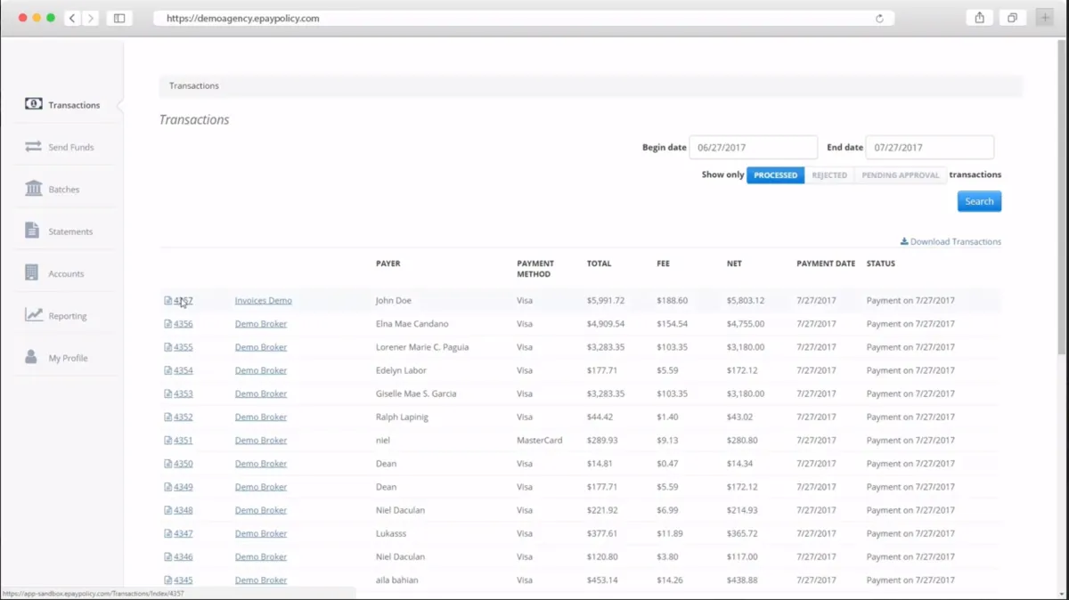Reload the page with refresh icon
This screenshot has height=600, width=1069.
pyautogui.click(x=879, y=18)
